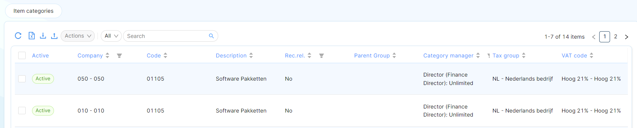Check the 050 - 050 row checkbox
637x128 pixels.
[22, 79]
